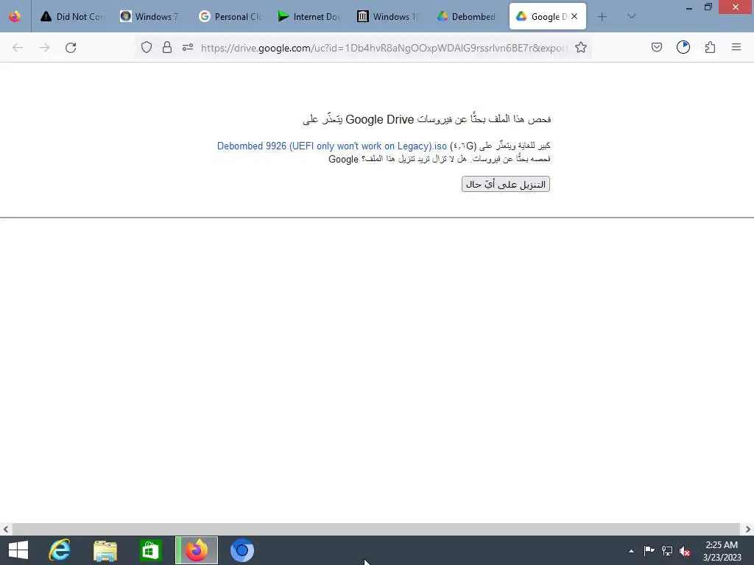Show site security padlock info

pos(167,47)
